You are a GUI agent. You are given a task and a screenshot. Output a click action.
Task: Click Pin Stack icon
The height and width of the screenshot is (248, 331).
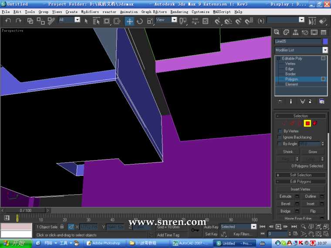(x=280, y=101)
